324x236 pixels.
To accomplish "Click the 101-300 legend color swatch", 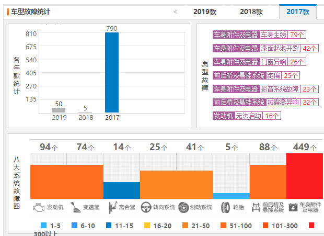I will (265, 225).
